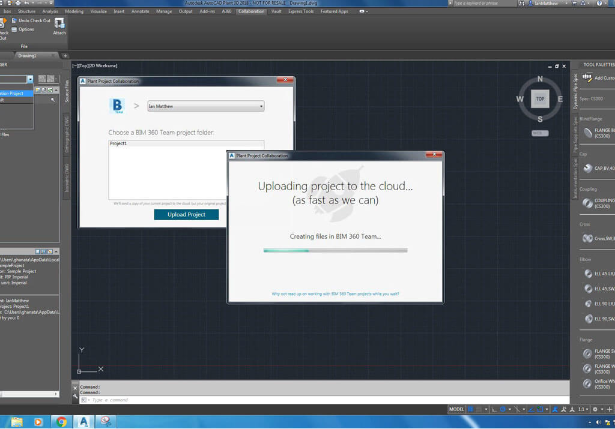
Task: Select the Cross SW tool icon
Action: (x=587, y=238)
